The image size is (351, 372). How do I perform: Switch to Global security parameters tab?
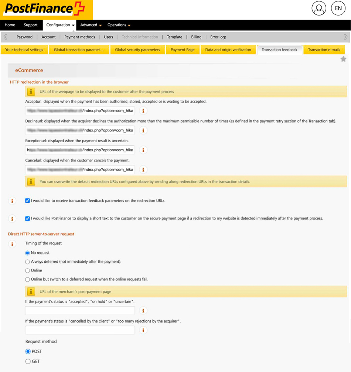[137, 50]
